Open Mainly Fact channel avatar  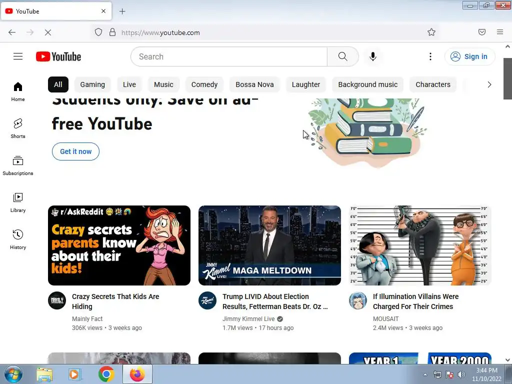(x=57, y=300)
